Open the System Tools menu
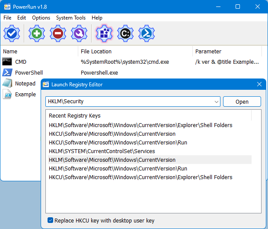Screen dimensions: 268x229 [x=71, y=18]
